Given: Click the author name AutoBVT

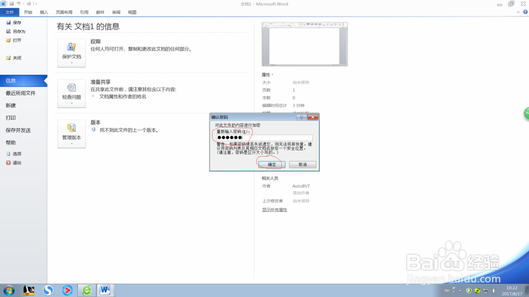Looking at the screenshot, I should point(301,186).
